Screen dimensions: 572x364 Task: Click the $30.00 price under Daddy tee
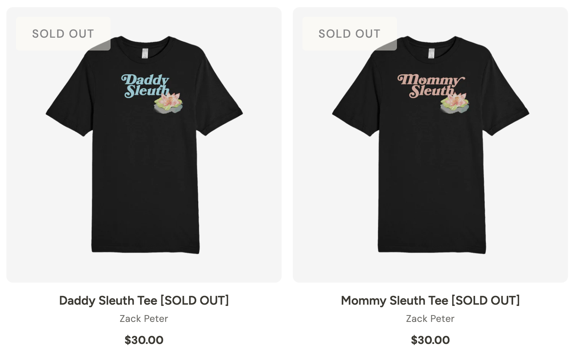pos(144,340)
